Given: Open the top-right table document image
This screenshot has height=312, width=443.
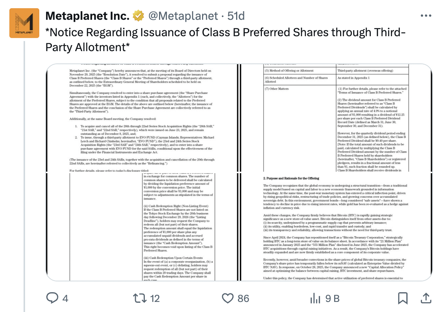Looking at the screenshot, I should [336, 118].
